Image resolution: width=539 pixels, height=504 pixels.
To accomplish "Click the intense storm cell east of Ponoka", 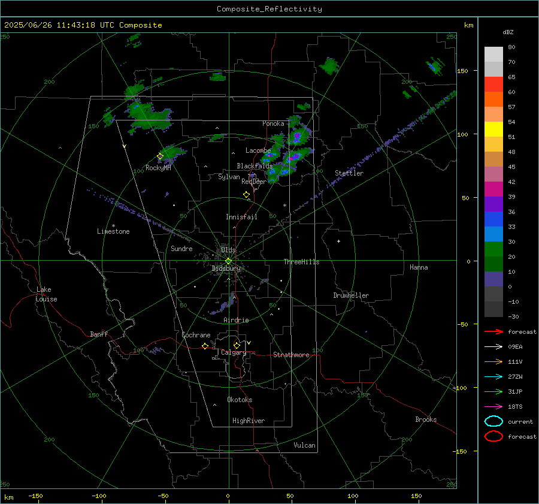I will pyautogui.click(x=298, y=137).
